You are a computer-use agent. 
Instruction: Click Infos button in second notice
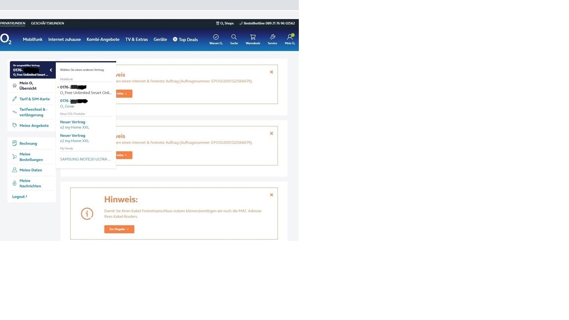point(124,155)
